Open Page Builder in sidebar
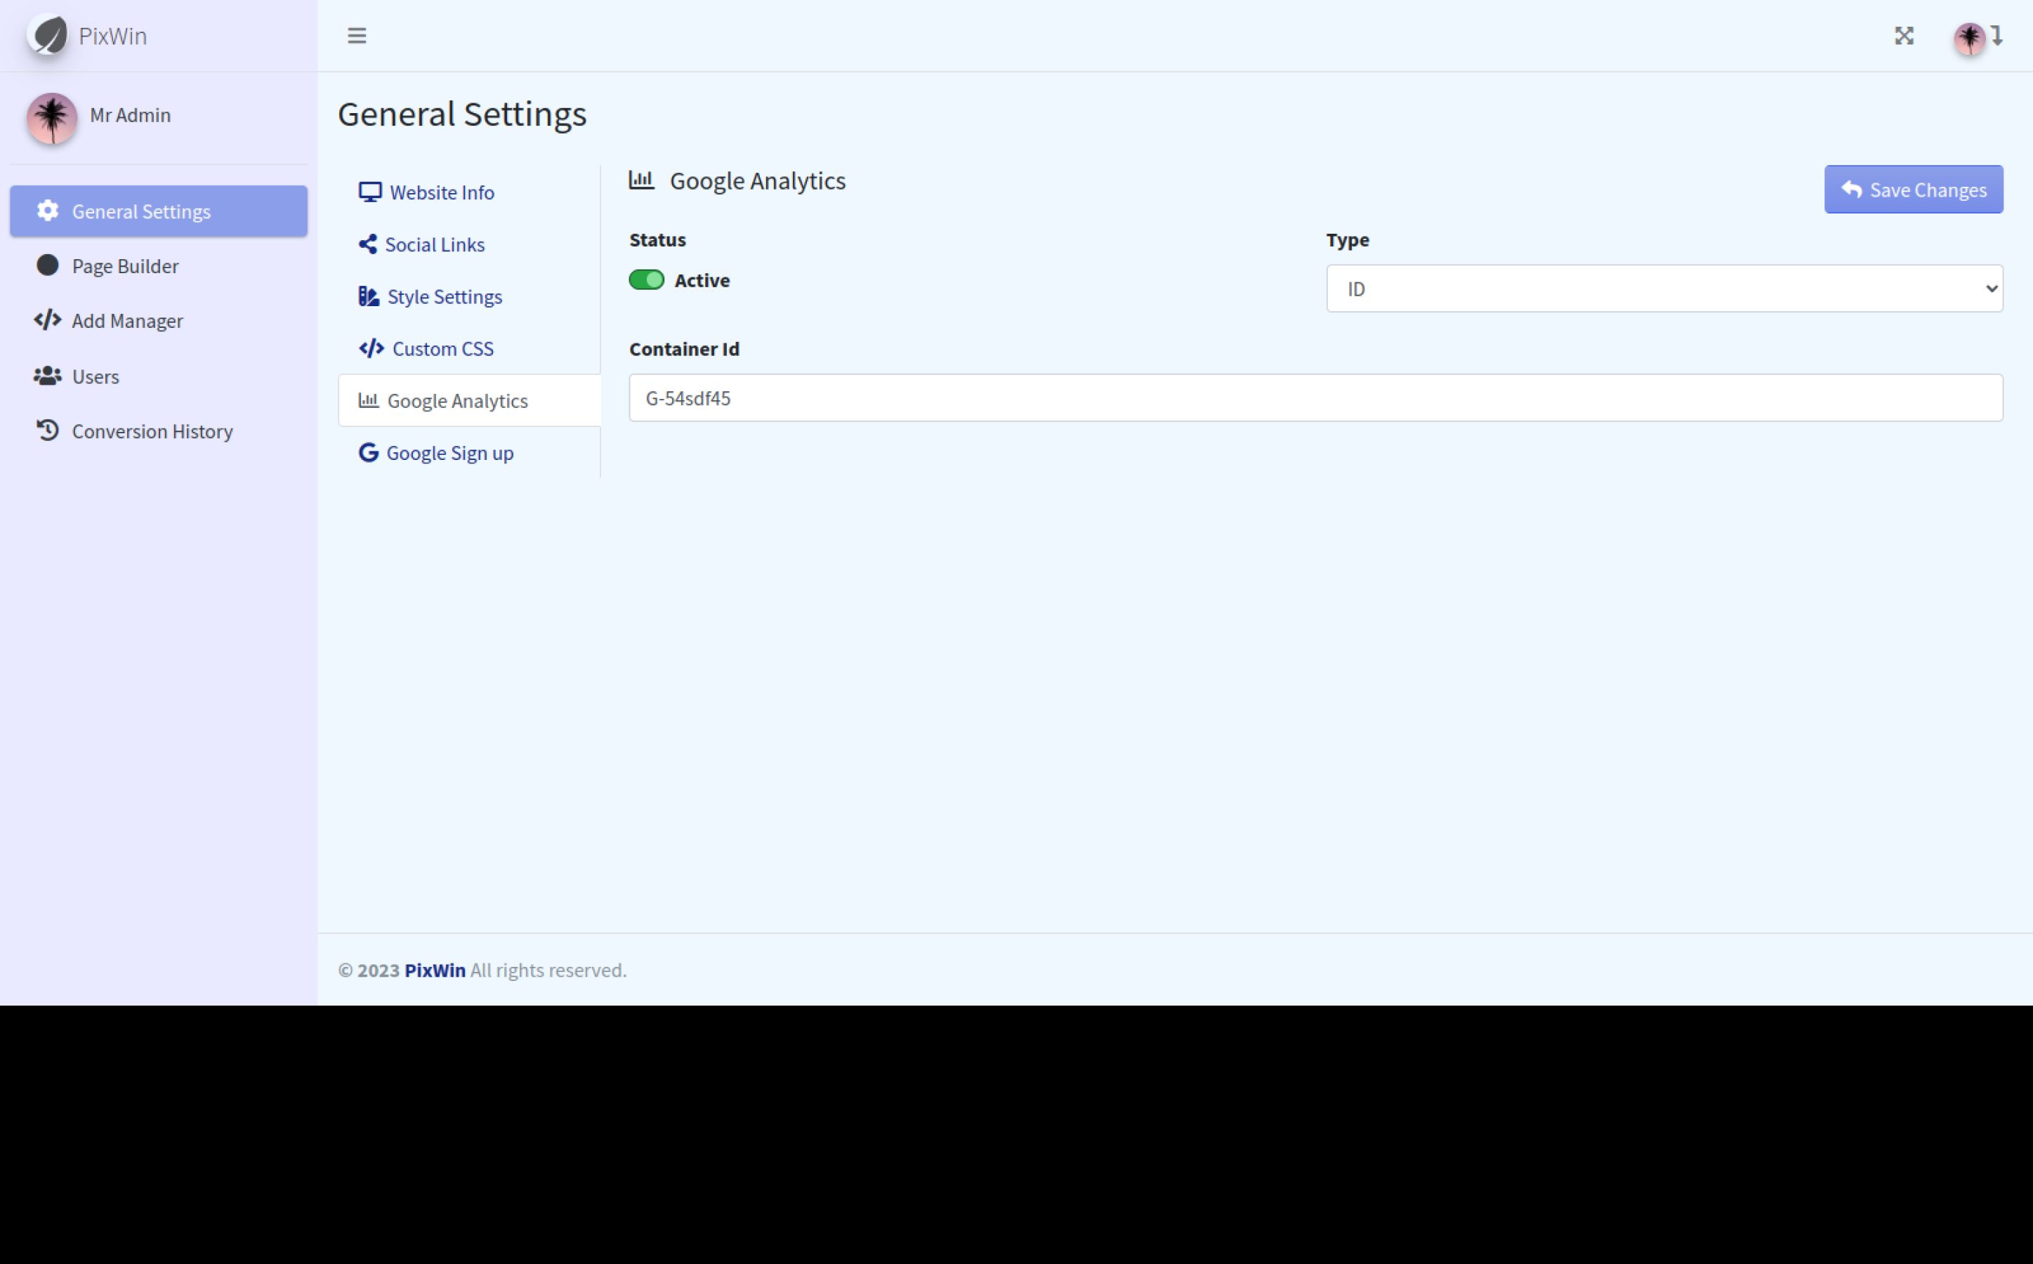This screenshot has width=2033, height=1264. (159, 266)
